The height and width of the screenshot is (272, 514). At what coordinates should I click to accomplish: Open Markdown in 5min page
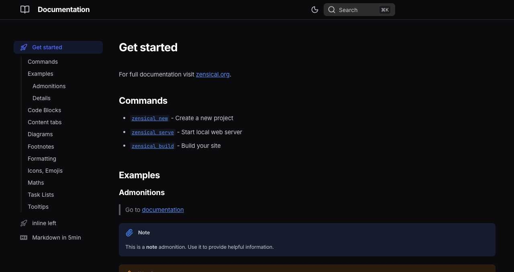(x=56, y=238)
